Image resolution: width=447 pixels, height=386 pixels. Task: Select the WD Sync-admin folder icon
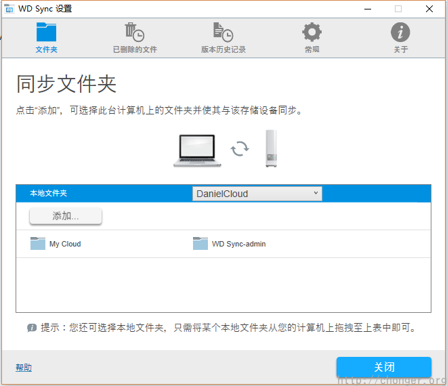(x=200, y=244)
